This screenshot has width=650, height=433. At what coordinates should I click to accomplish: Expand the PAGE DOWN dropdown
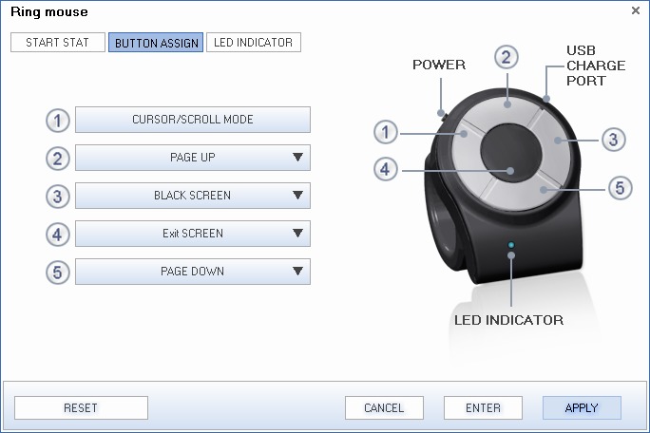click(x=297, y=271)
